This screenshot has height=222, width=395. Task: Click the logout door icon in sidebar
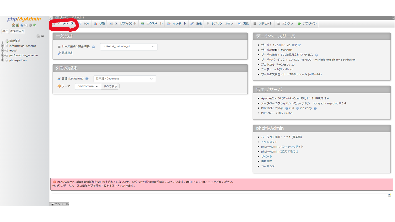(x=18, y=25)
